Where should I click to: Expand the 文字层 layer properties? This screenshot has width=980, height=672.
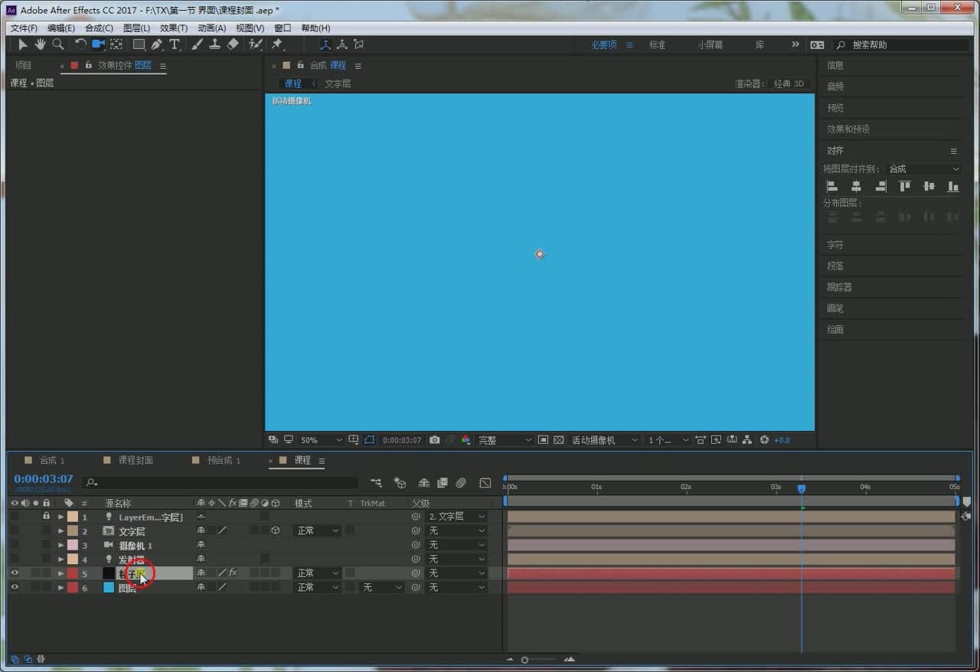click(x=60, y=530)
